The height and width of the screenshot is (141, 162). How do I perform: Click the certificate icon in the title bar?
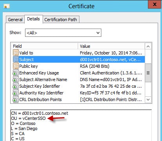tap(7, 6)
